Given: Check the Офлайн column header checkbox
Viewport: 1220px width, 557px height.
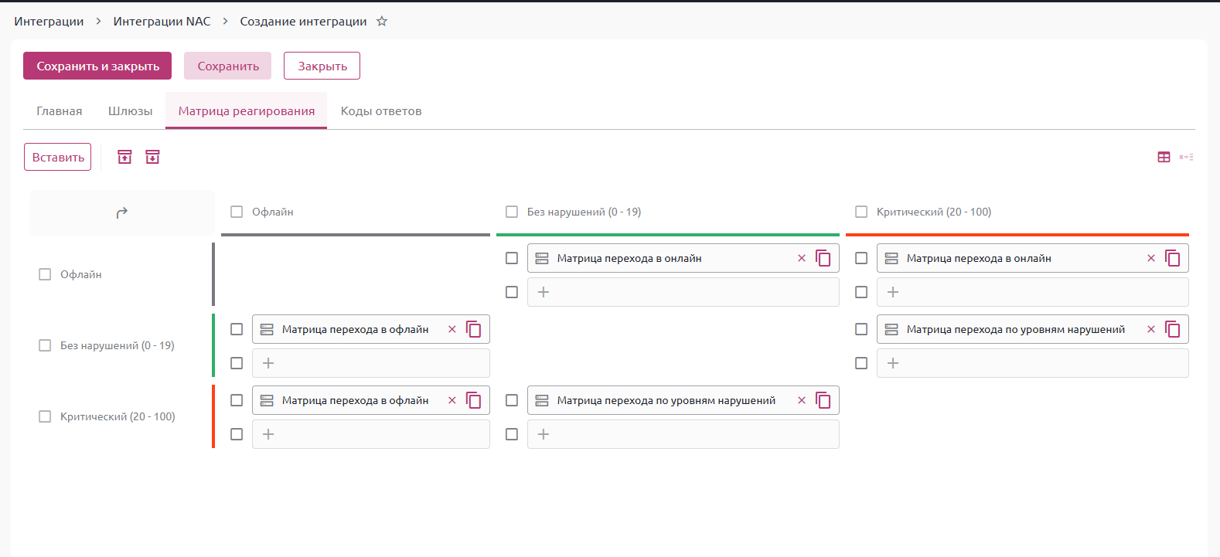Looking at the screenshot, I should point(237,212).
